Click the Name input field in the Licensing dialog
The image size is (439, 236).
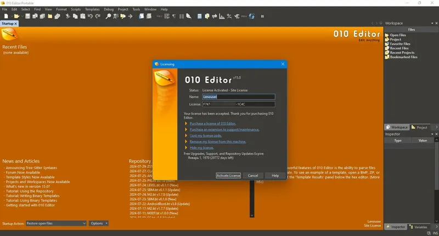(239, 97)
